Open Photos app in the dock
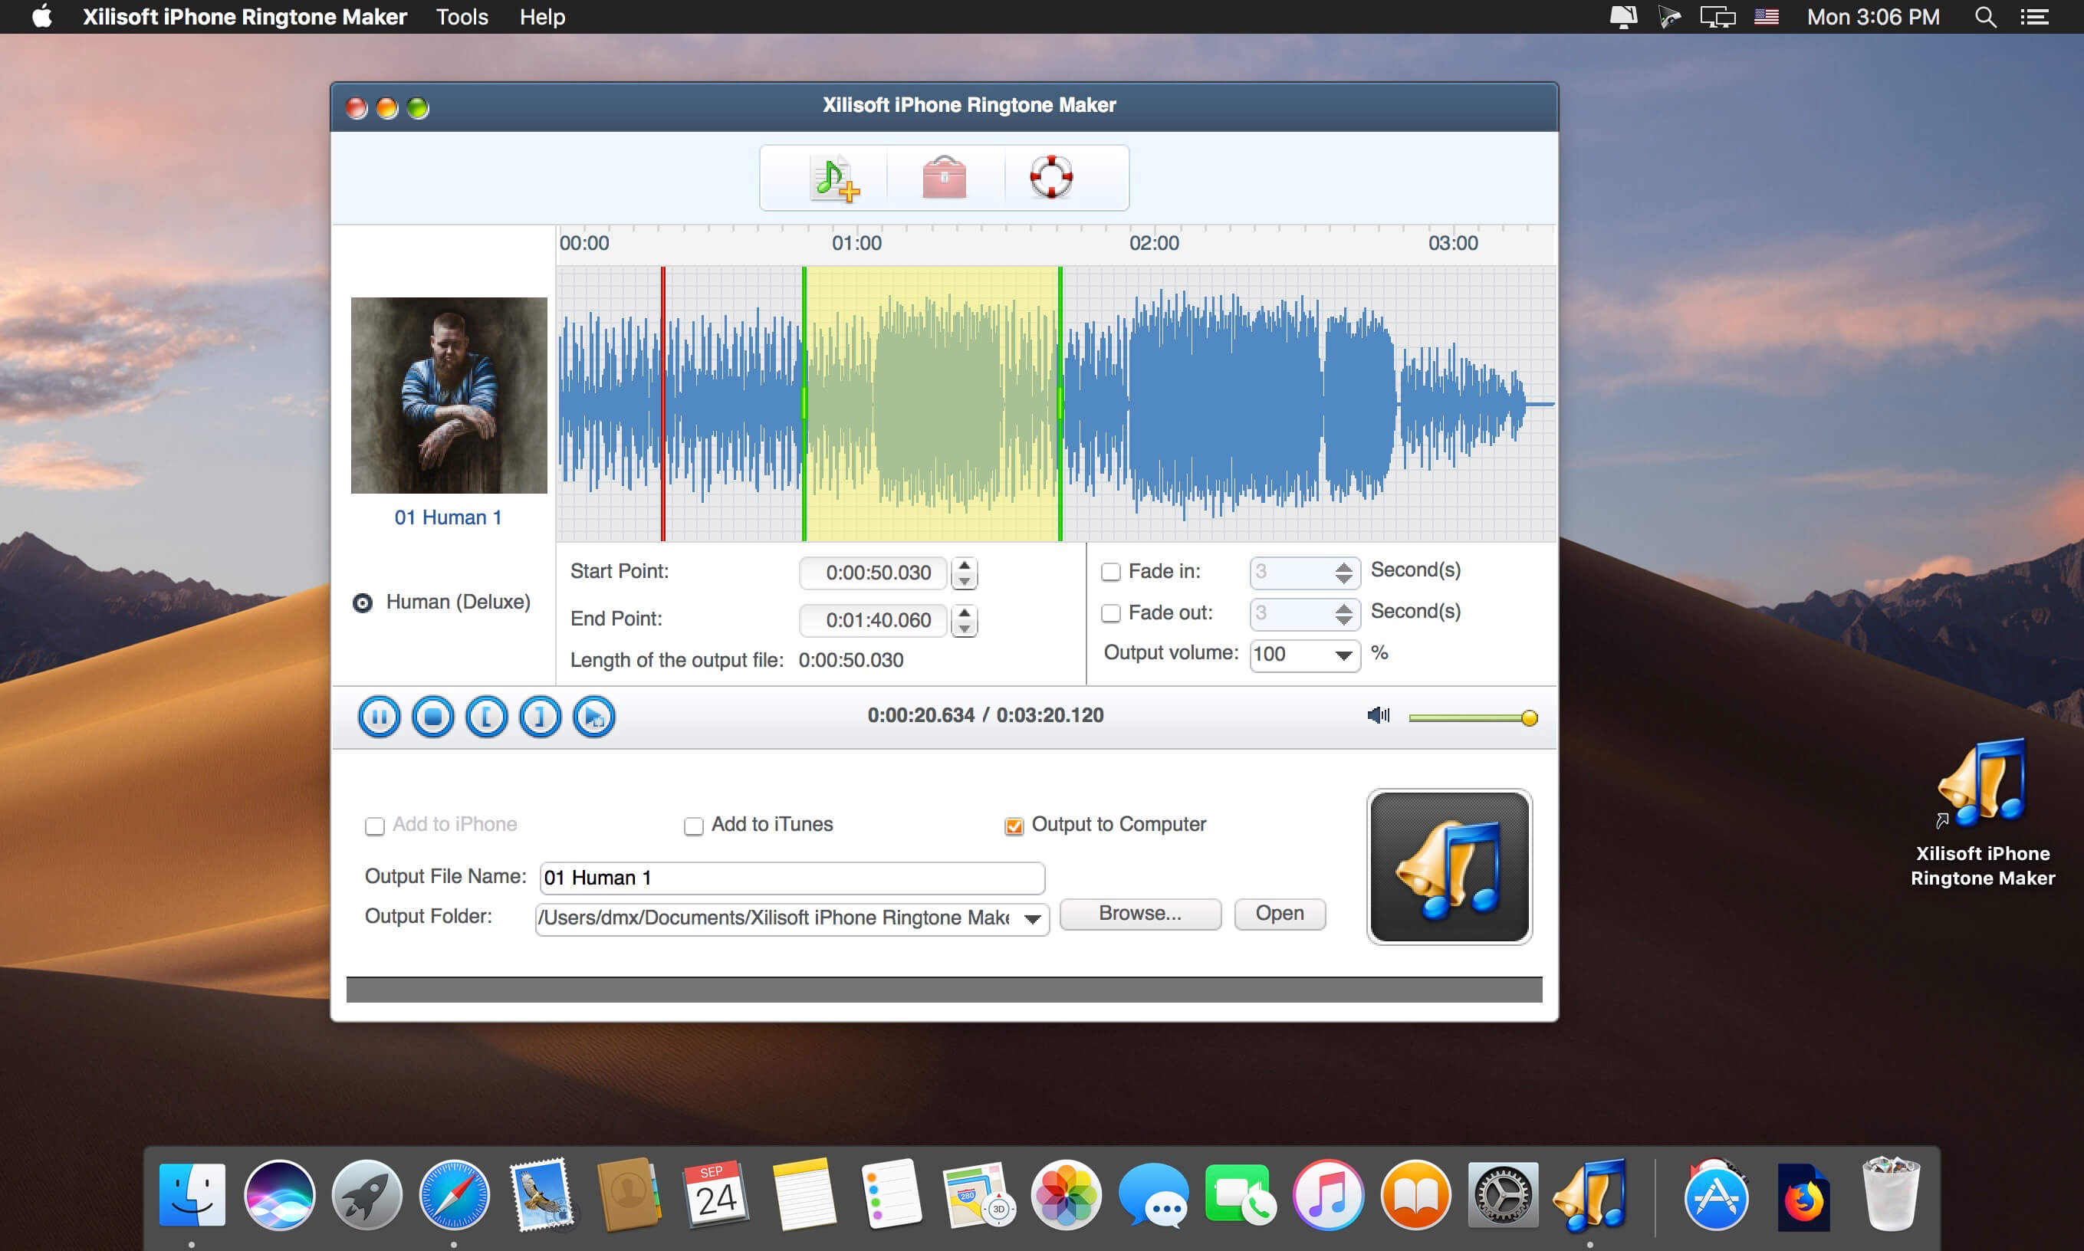 pos(1066,1195)
